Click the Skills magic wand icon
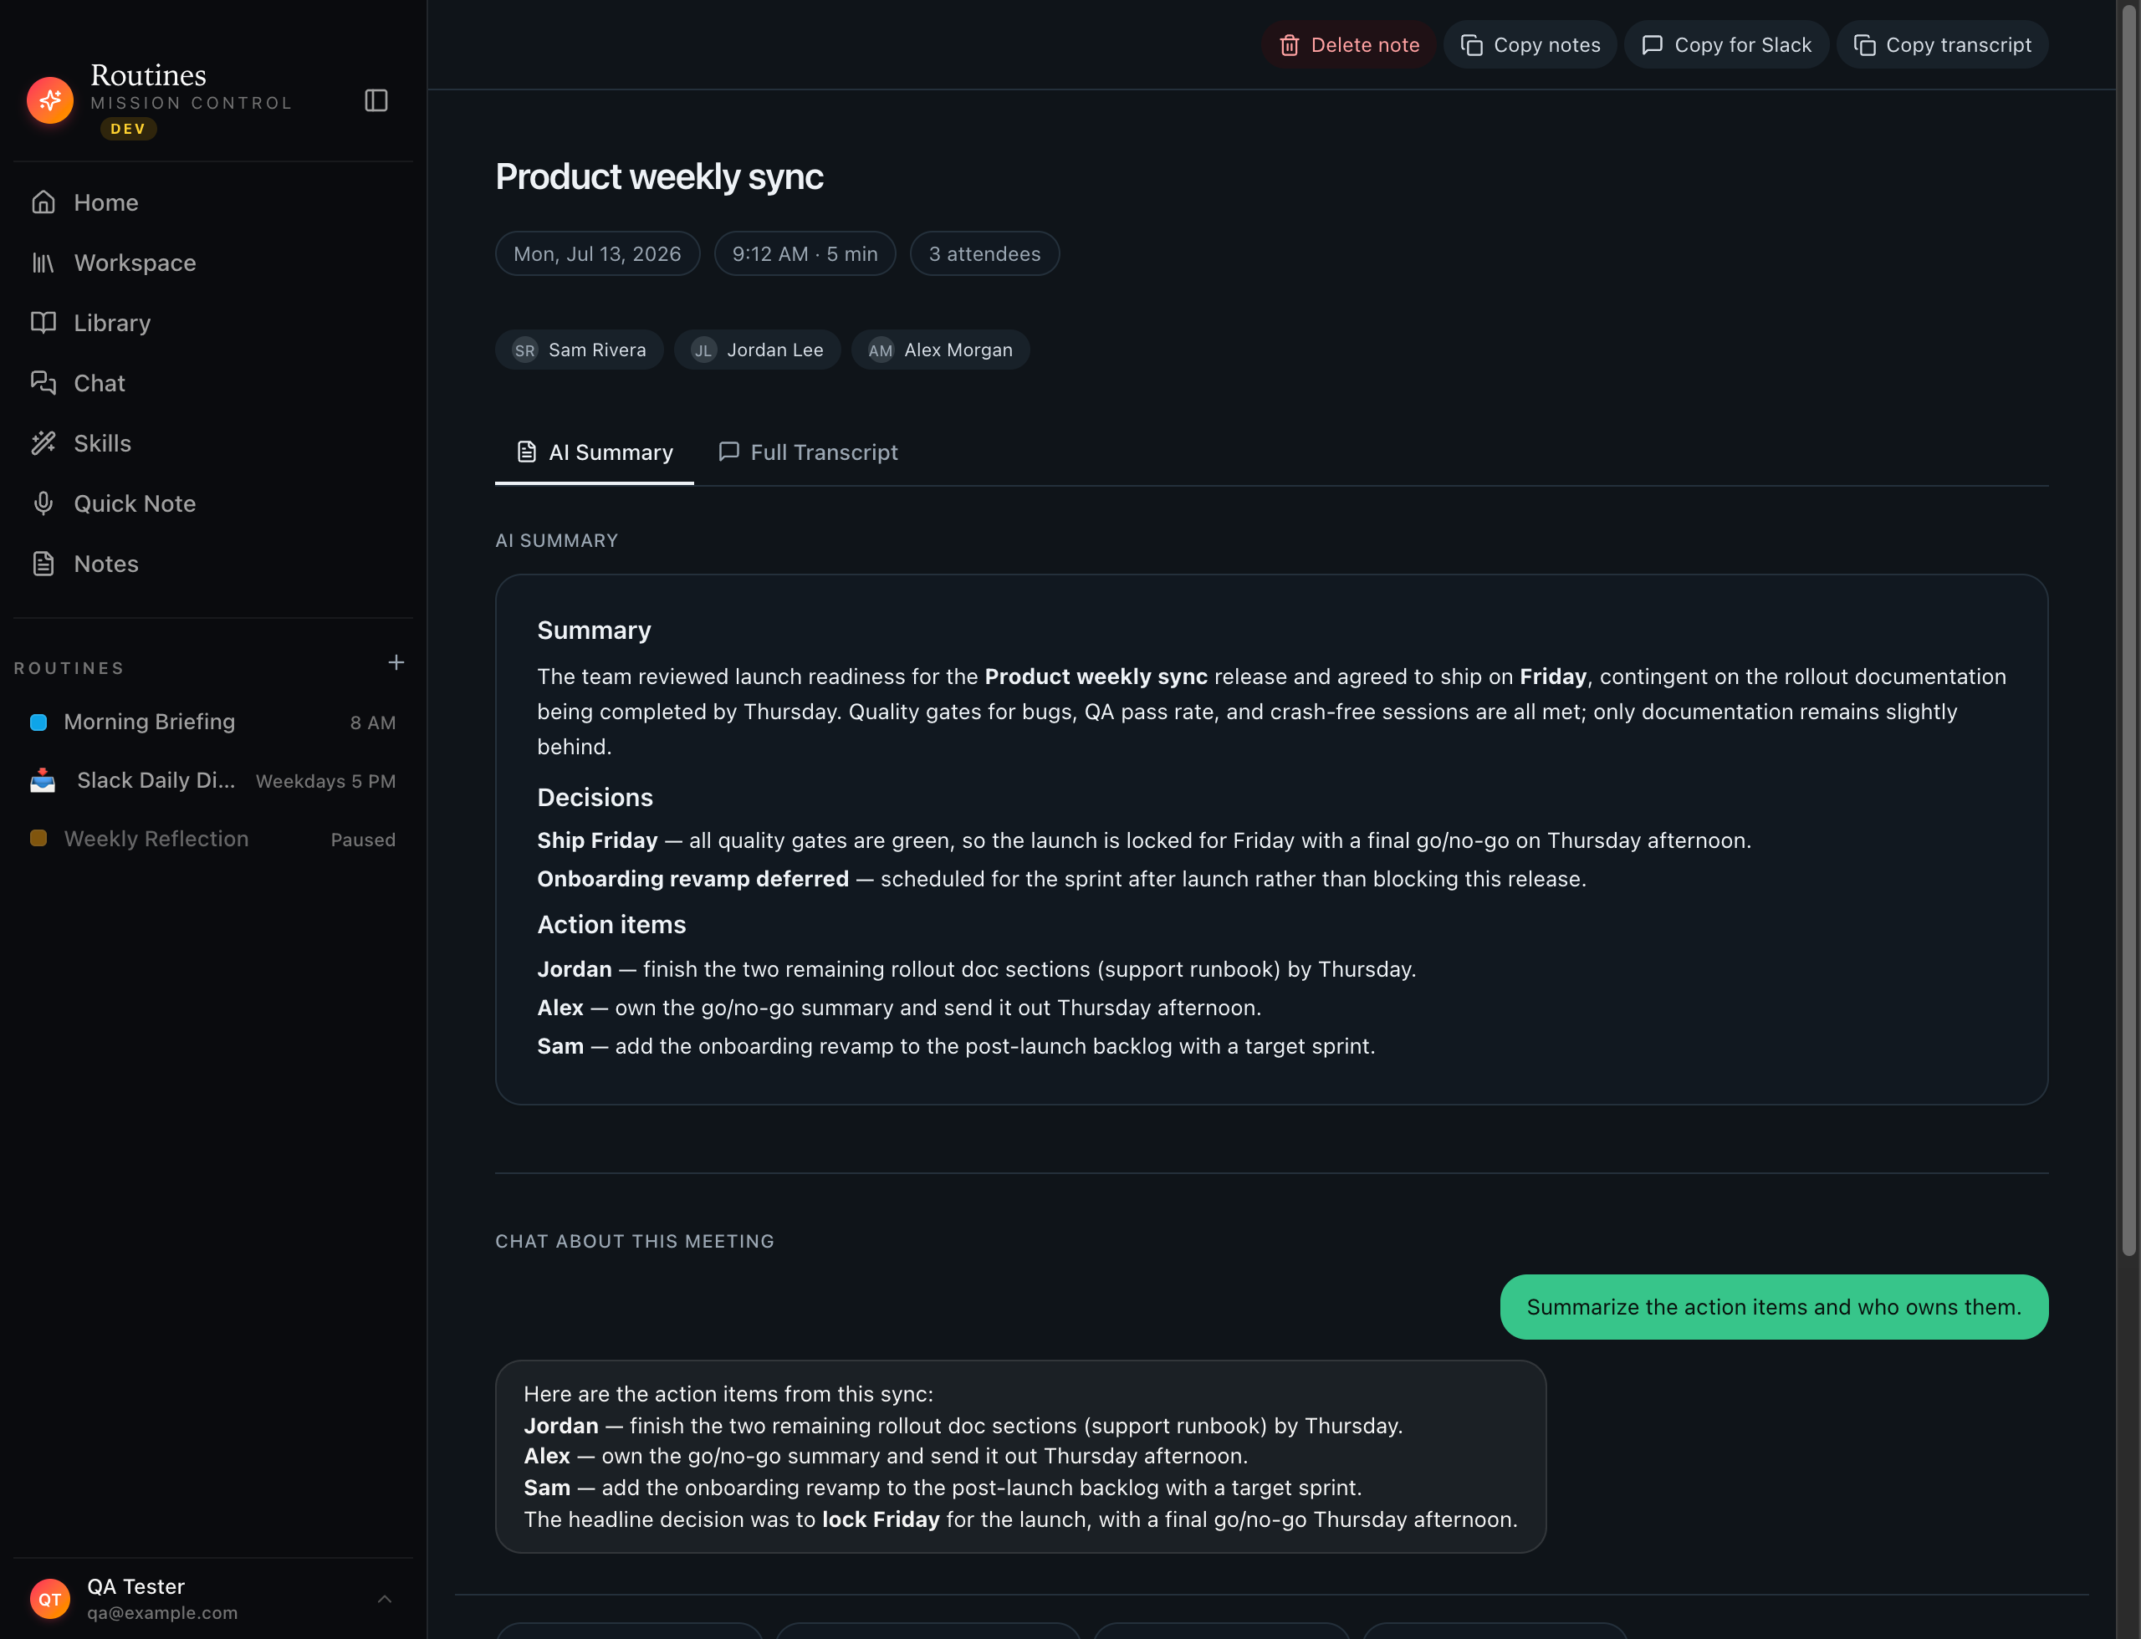Image resolution: width=2141 pixels, height=1639 pixels. click(x=43, y=443)
